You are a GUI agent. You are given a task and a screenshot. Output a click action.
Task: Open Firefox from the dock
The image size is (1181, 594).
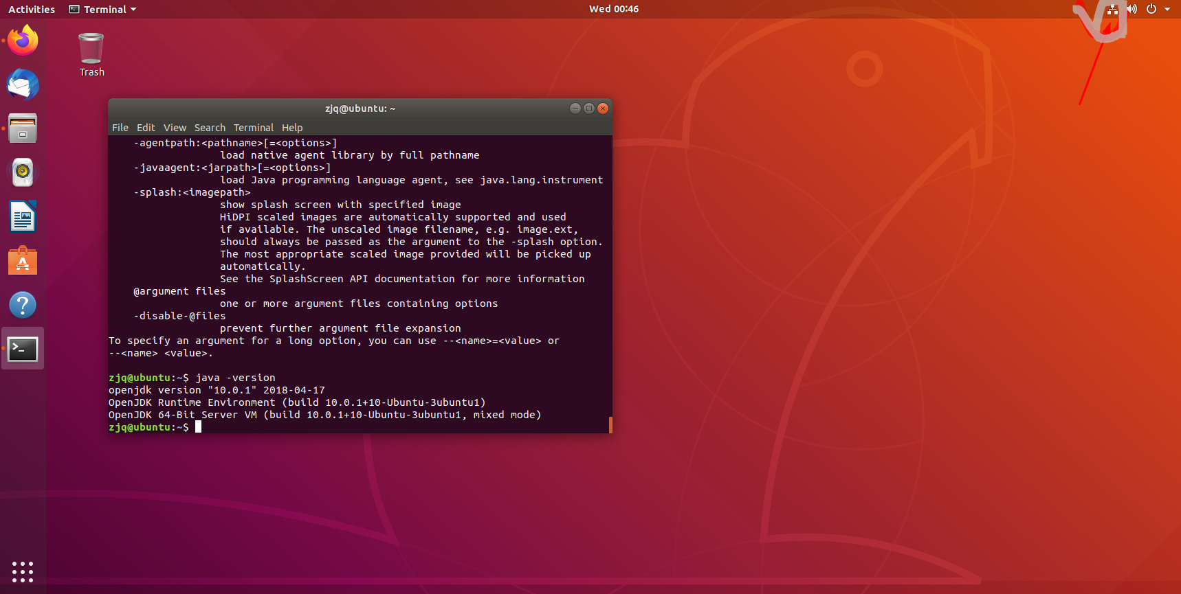23,41
